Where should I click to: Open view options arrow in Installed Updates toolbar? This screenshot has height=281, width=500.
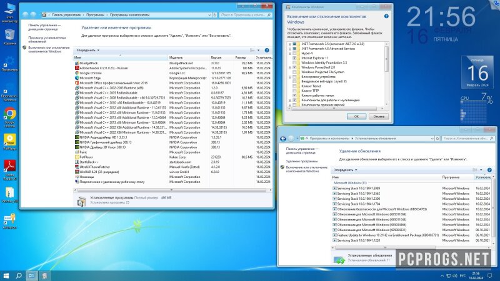(481, 170)
